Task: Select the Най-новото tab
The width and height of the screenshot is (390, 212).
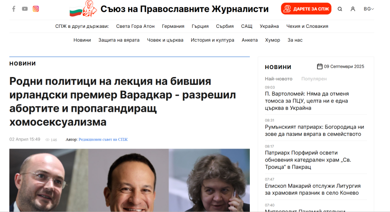Action: point(279,79)
